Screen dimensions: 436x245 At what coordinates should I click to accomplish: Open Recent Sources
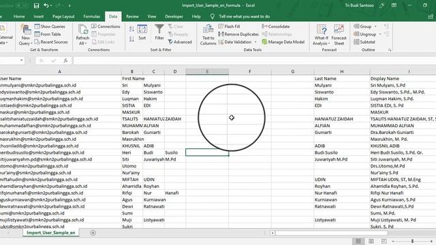pyautogui.click(x=51, y=42)
